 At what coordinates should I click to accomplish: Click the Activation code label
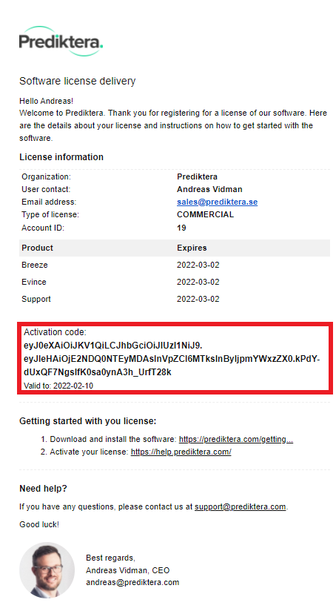click(55, 332)
